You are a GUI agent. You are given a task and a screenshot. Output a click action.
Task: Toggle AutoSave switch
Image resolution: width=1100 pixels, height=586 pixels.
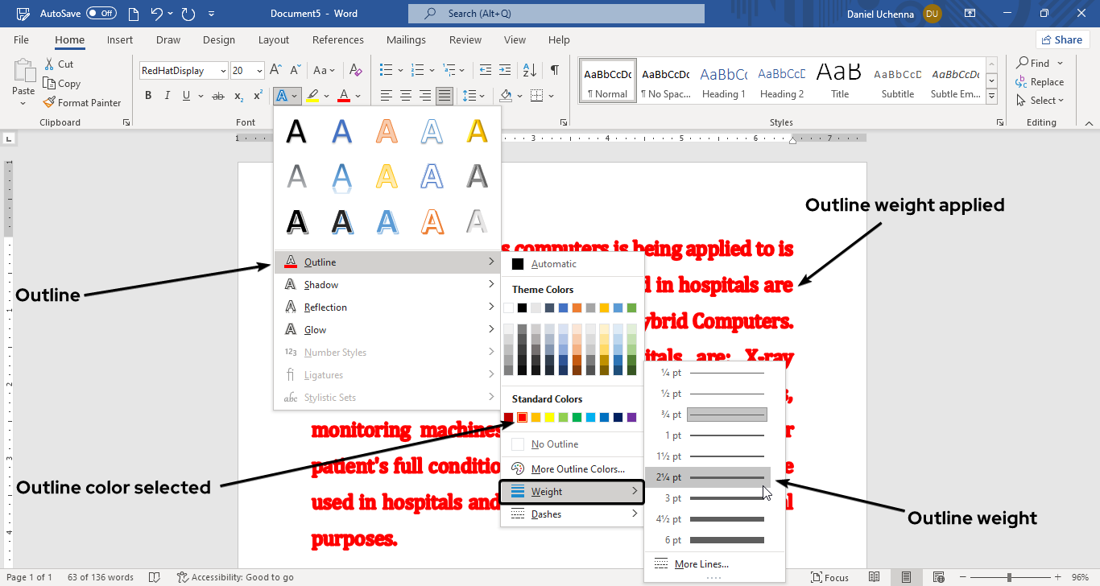click(101, 14)
